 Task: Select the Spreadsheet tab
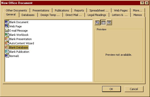99,10
